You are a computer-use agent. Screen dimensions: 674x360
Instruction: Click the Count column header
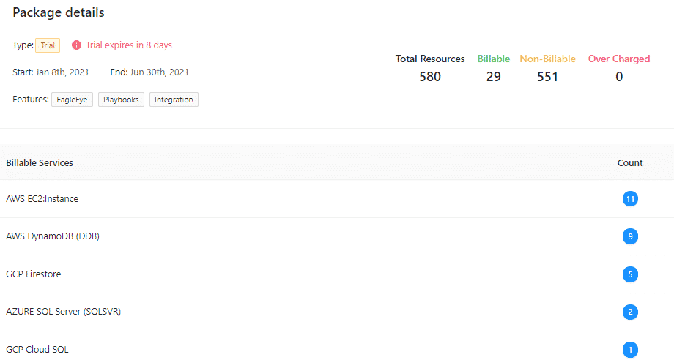pyautogui.click(x=630, y=162)
